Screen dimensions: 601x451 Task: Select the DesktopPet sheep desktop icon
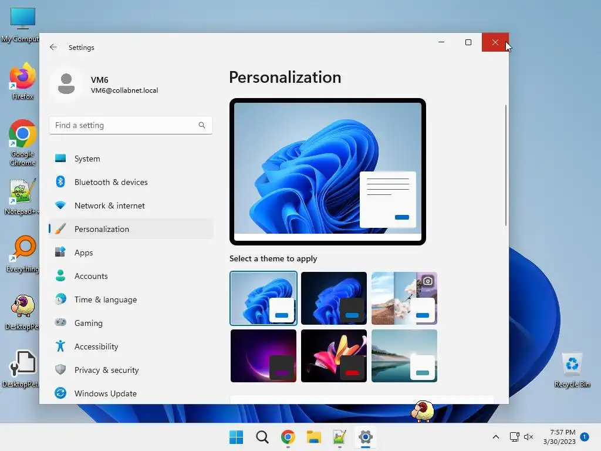tap(22, 312)
